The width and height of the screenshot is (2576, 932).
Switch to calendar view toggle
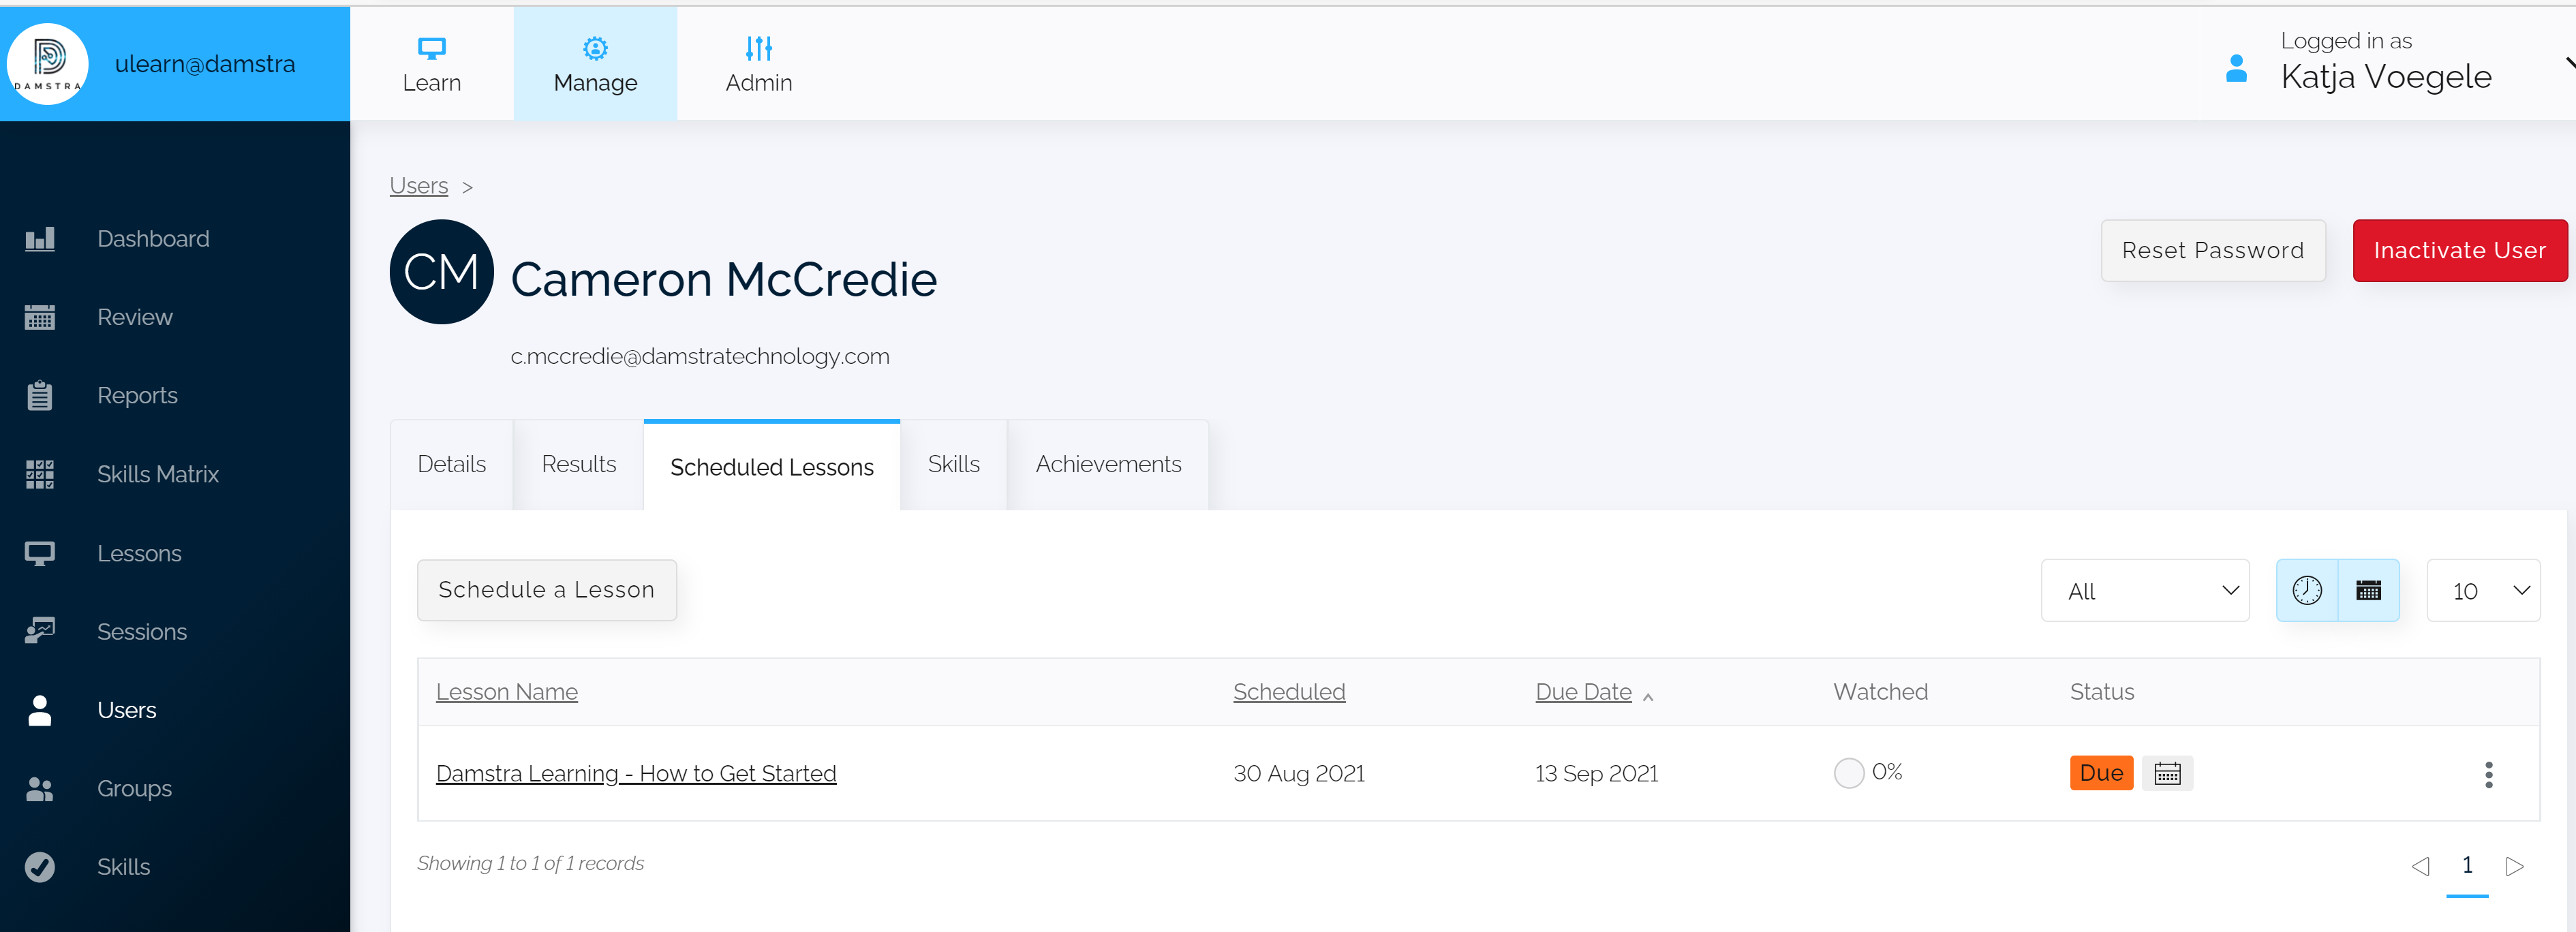[2369, 590]
